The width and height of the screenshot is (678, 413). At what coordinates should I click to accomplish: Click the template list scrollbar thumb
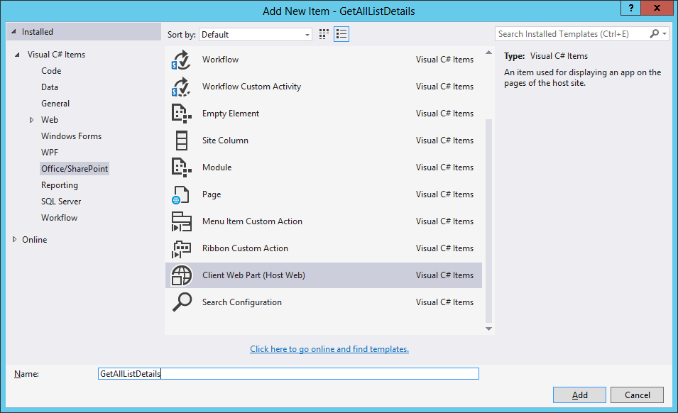[488, 220]
